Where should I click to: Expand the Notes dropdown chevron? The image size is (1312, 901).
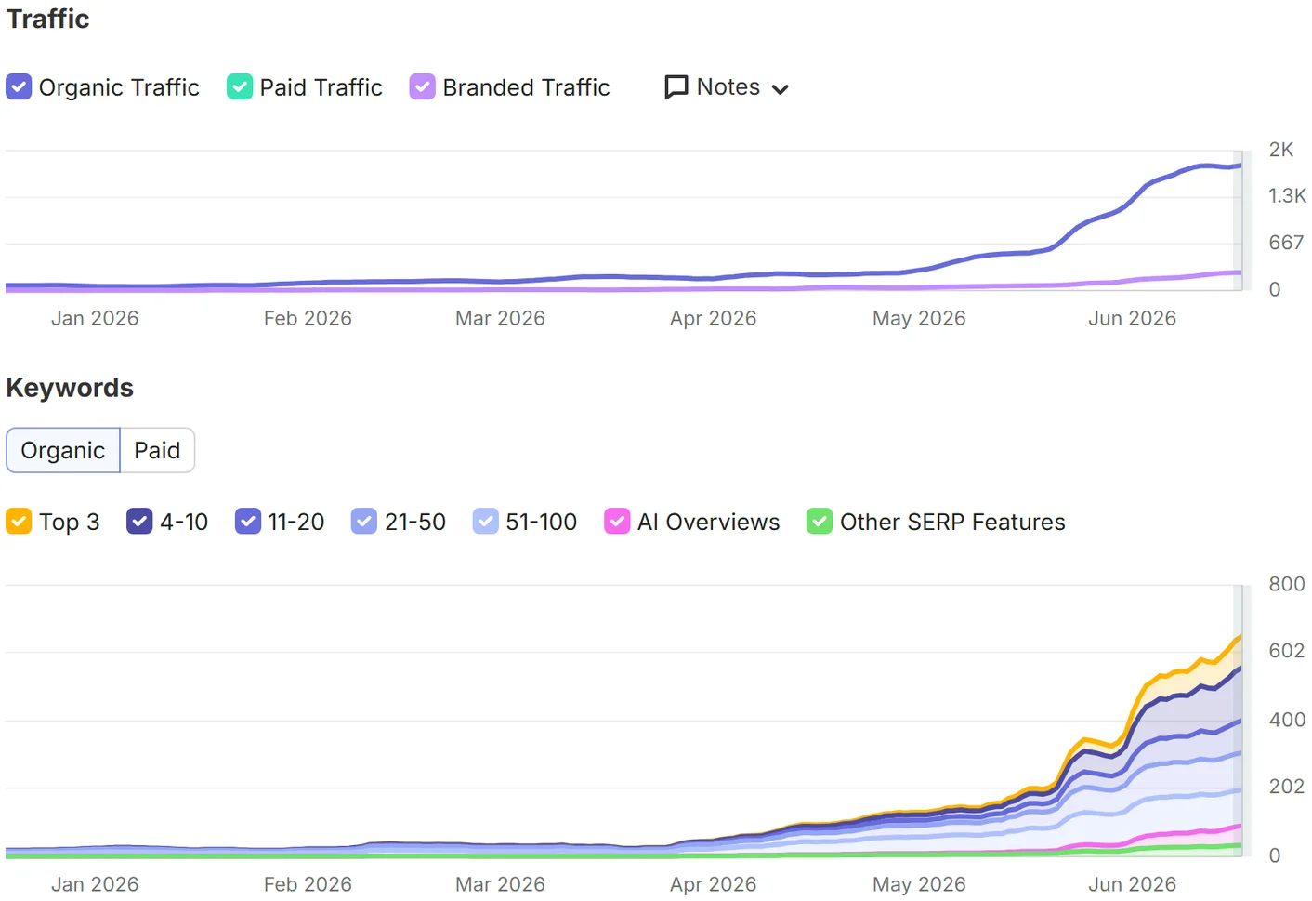pyautogui.click(x=781, y=89)
